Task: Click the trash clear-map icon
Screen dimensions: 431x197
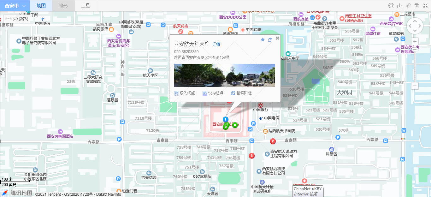Action: click(x=416, y=6)
